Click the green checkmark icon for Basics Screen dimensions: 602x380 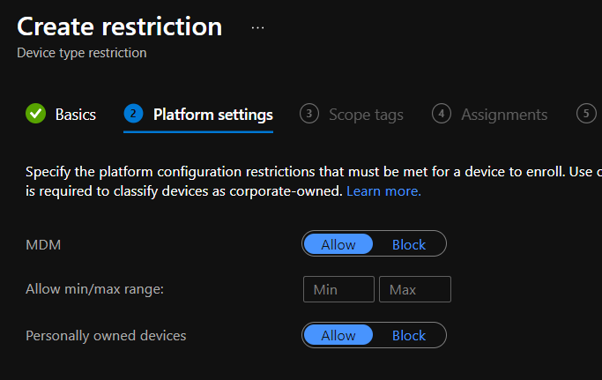point(36,114)
